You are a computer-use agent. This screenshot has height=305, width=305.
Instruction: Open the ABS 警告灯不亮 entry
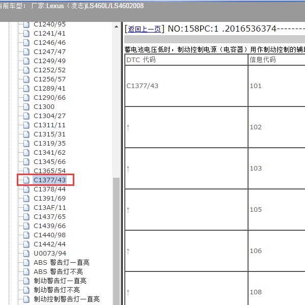58,271
